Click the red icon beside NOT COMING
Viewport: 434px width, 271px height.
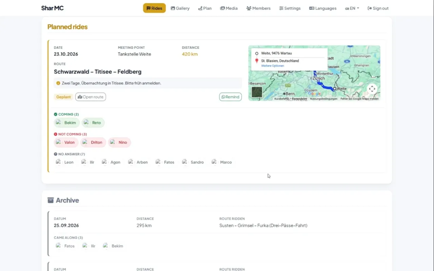pyautogui.click(x=56, y=134)
